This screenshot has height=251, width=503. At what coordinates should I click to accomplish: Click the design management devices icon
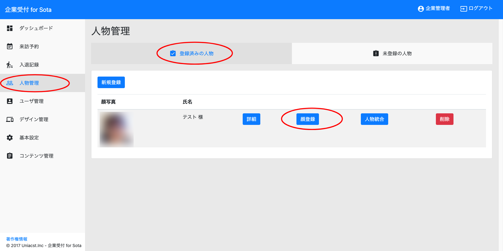[10, 119]
